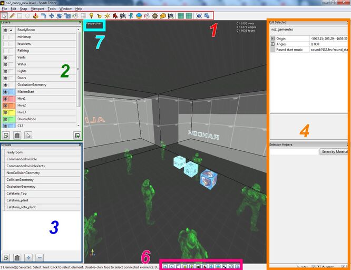Toggle visibility of the minimap layer
This screenshot has height=270, width=351.
(x=5, y=37)
